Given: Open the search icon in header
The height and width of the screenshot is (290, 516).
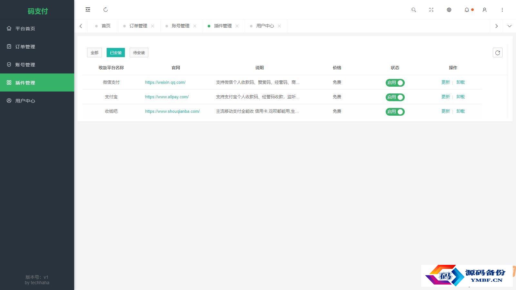Looking at the screenshot, I should (x=413, y=10).
